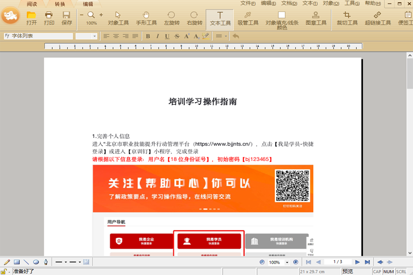Open the 图章工具 stamp tool
This screenshot has height=275, width=413.
(x=316, y=19)
